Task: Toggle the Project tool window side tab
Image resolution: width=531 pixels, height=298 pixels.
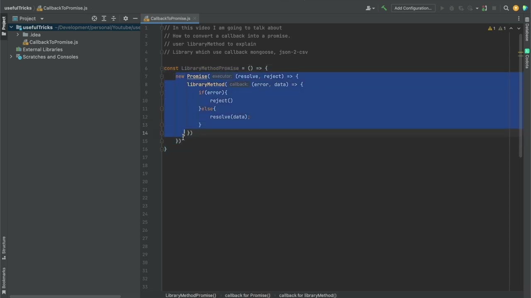Action: click(x=4, y=26)
